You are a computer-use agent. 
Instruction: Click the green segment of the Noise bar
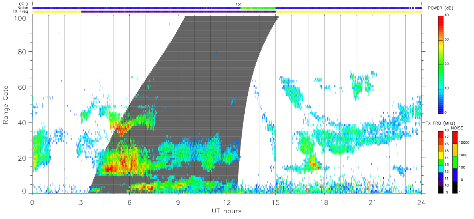click(258, 8)
